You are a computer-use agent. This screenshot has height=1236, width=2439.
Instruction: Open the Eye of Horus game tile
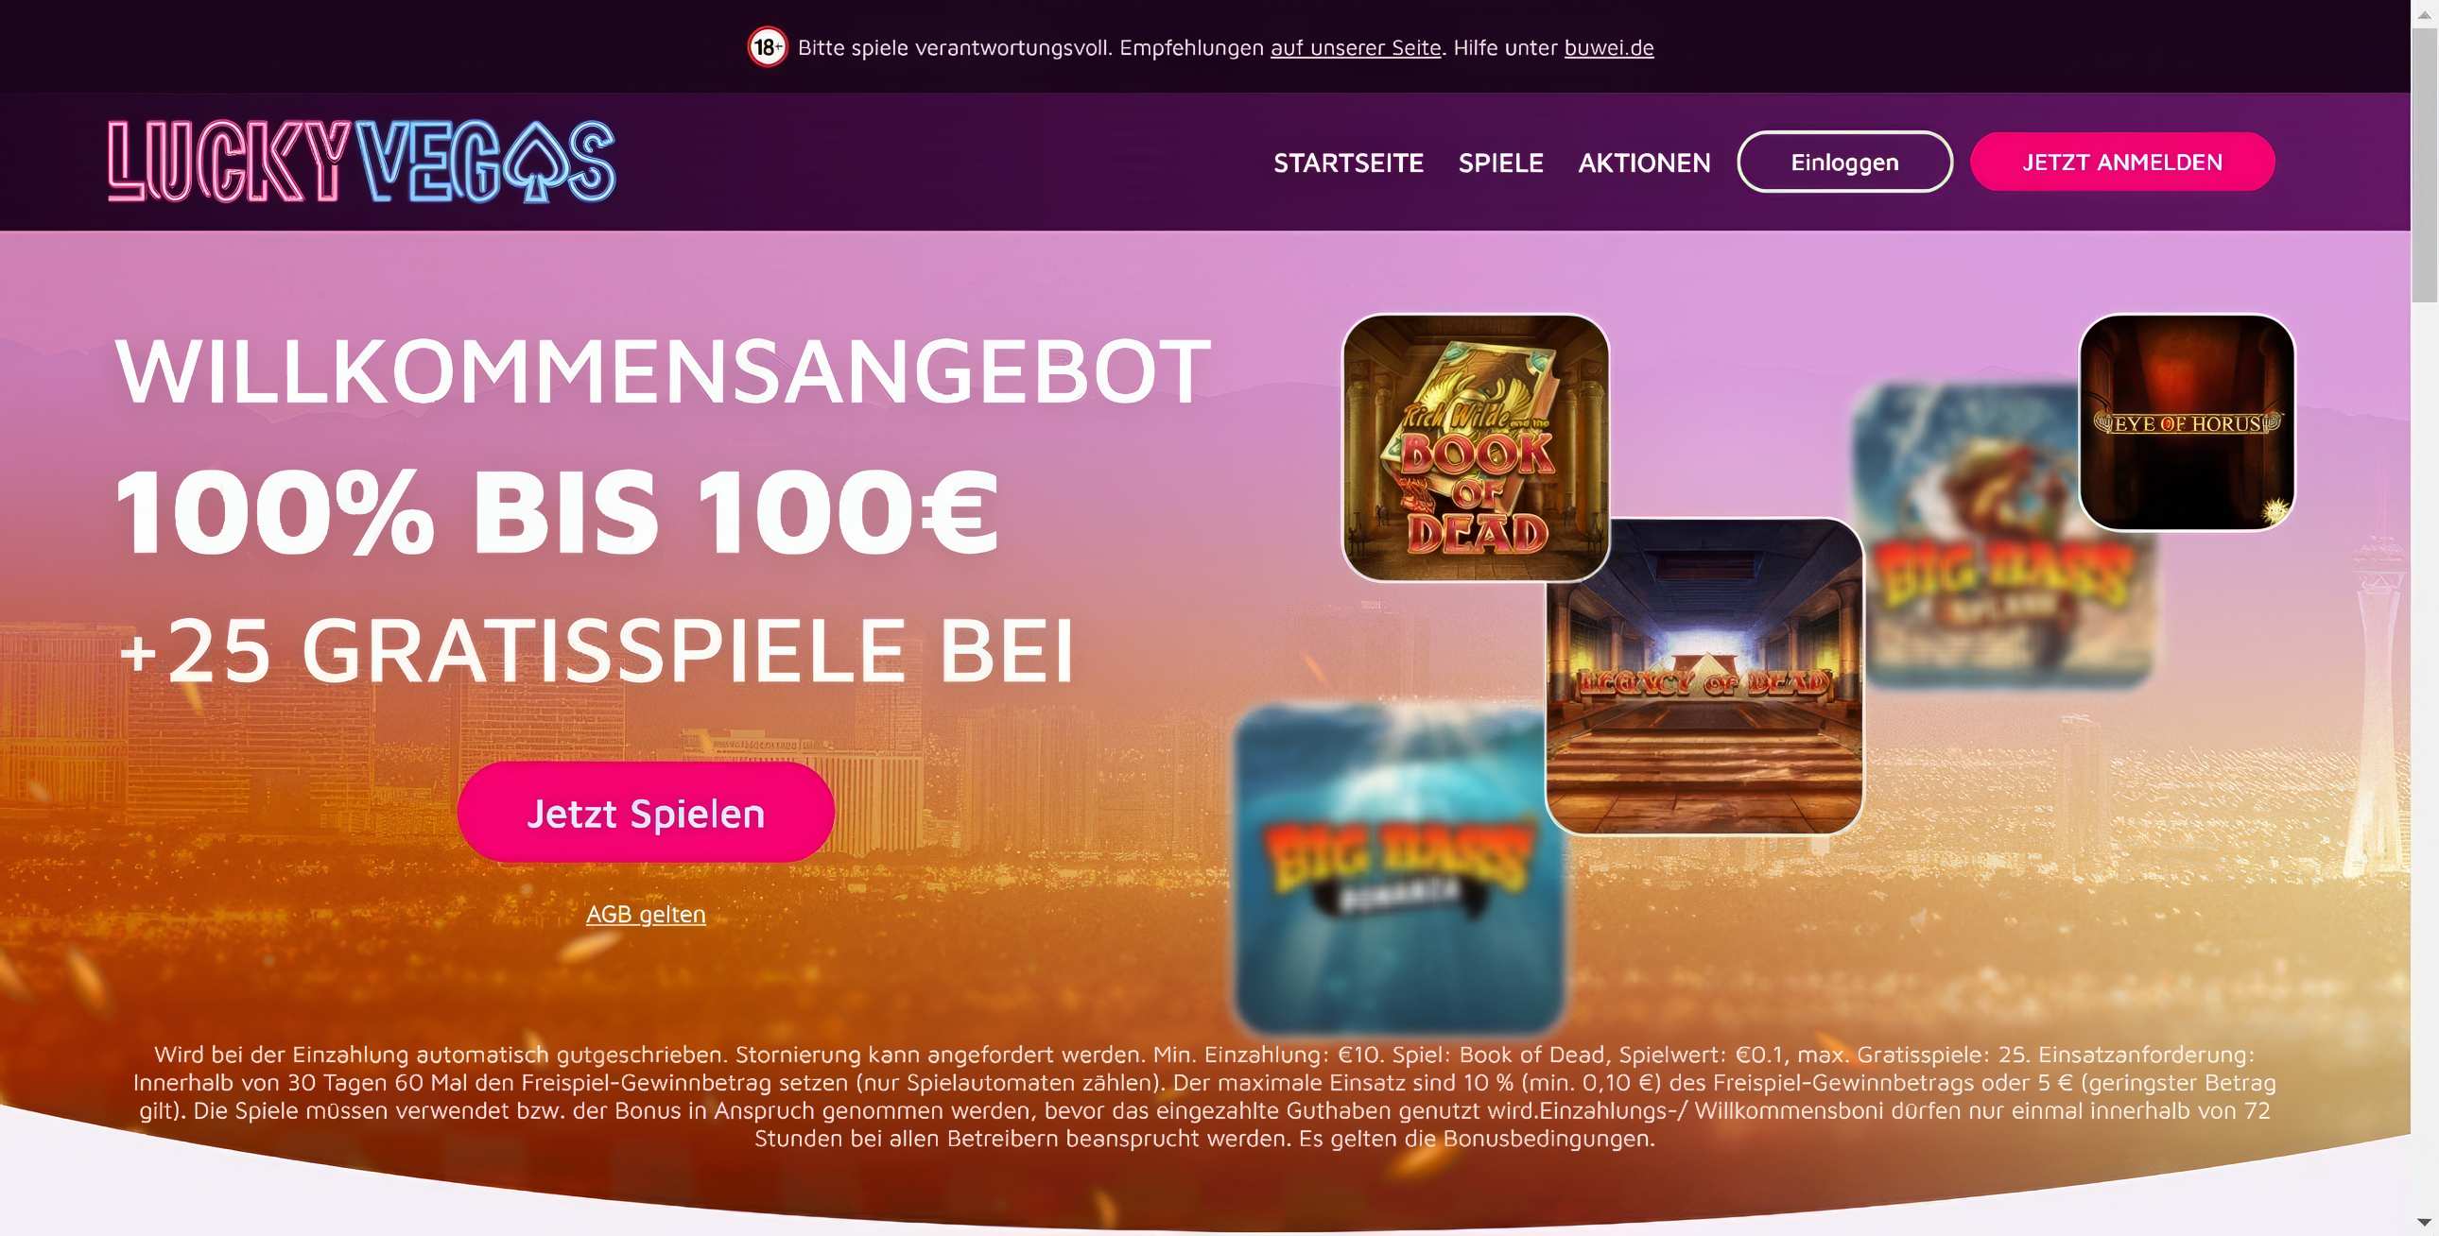tap(2188, 422)
